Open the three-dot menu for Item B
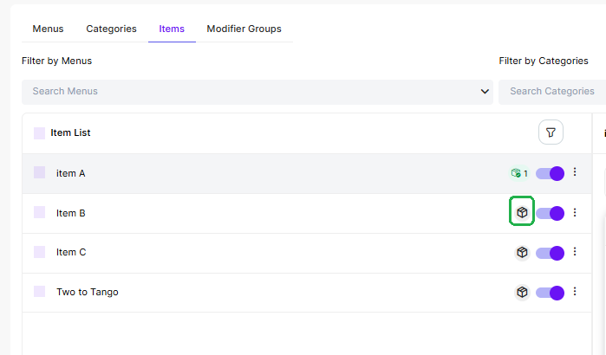 [574, 212]
